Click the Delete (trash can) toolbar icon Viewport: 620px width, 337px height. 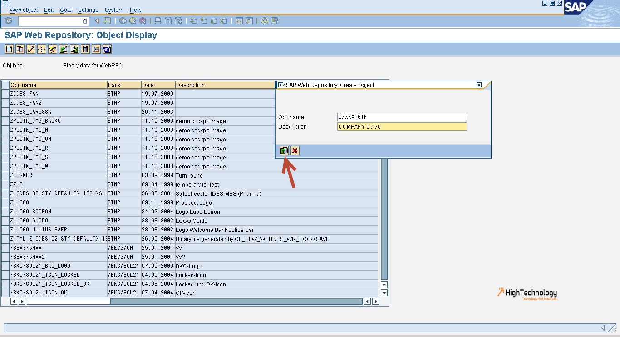[85, 49]
